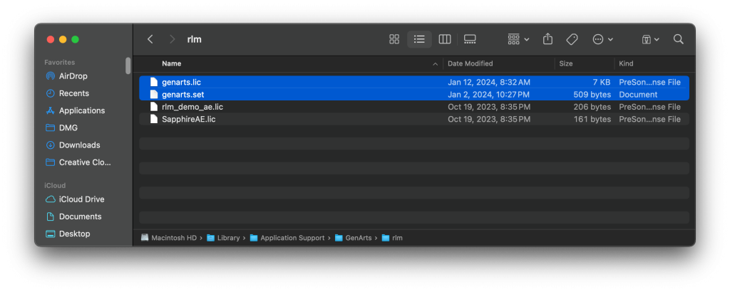Click the 206 bytes size value
Screen dimensions: 730x292
592,107
